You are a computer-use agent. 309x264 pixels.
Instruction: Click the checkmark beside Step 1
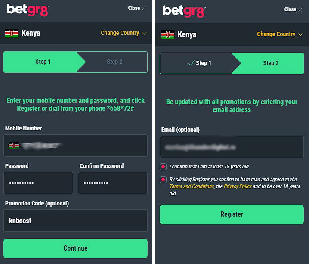[x=192, y=63]
